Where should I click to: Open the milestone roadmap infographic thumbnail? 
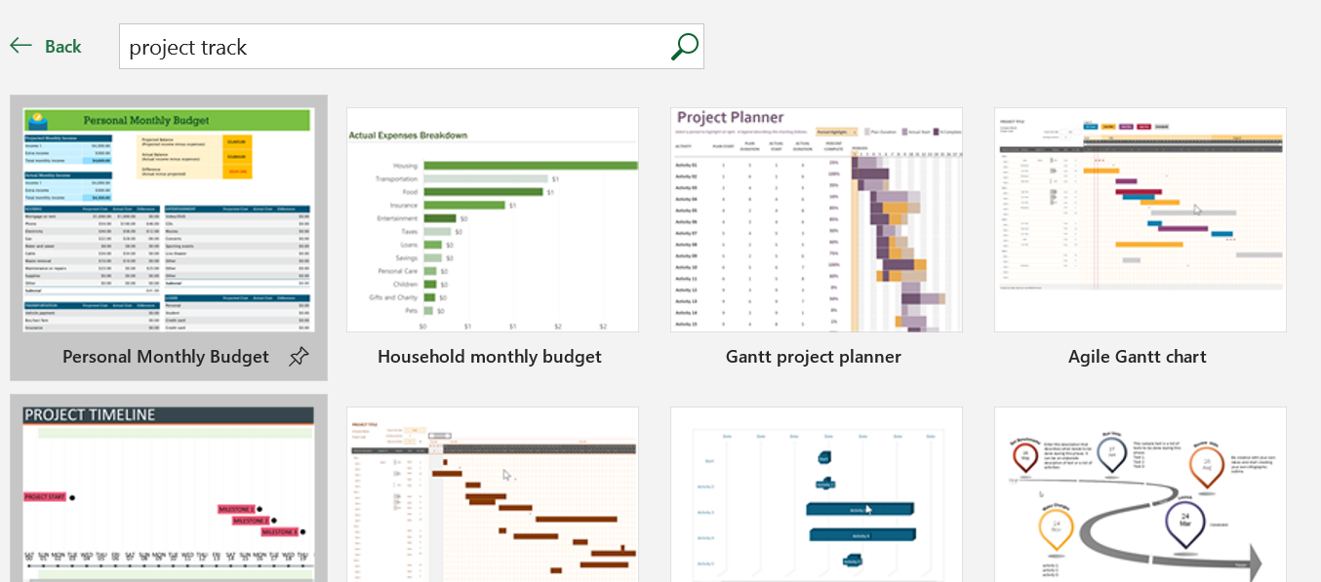coord(1141,494)
